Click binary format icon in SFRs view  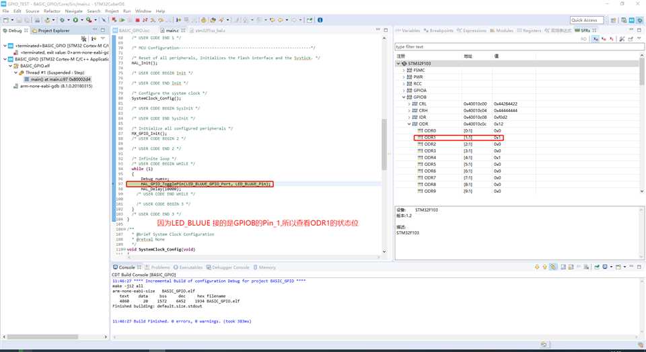click(x=612, y=39)
